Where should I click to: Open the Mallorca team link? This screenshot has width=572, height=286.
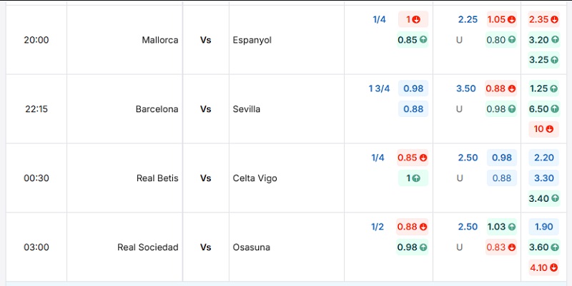point(160,40)
